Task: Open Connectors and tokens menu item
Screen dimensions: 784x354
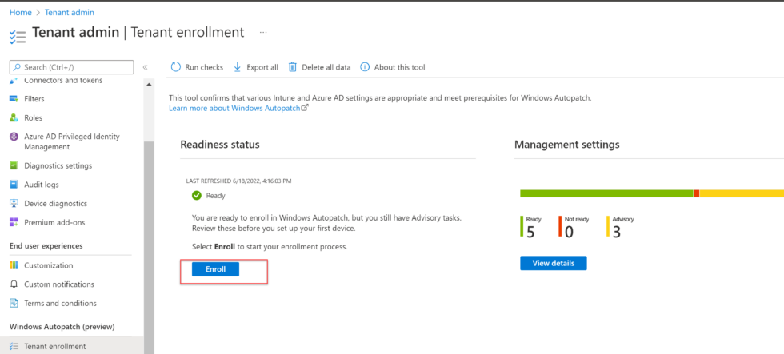Action: [x=63, y=81]
